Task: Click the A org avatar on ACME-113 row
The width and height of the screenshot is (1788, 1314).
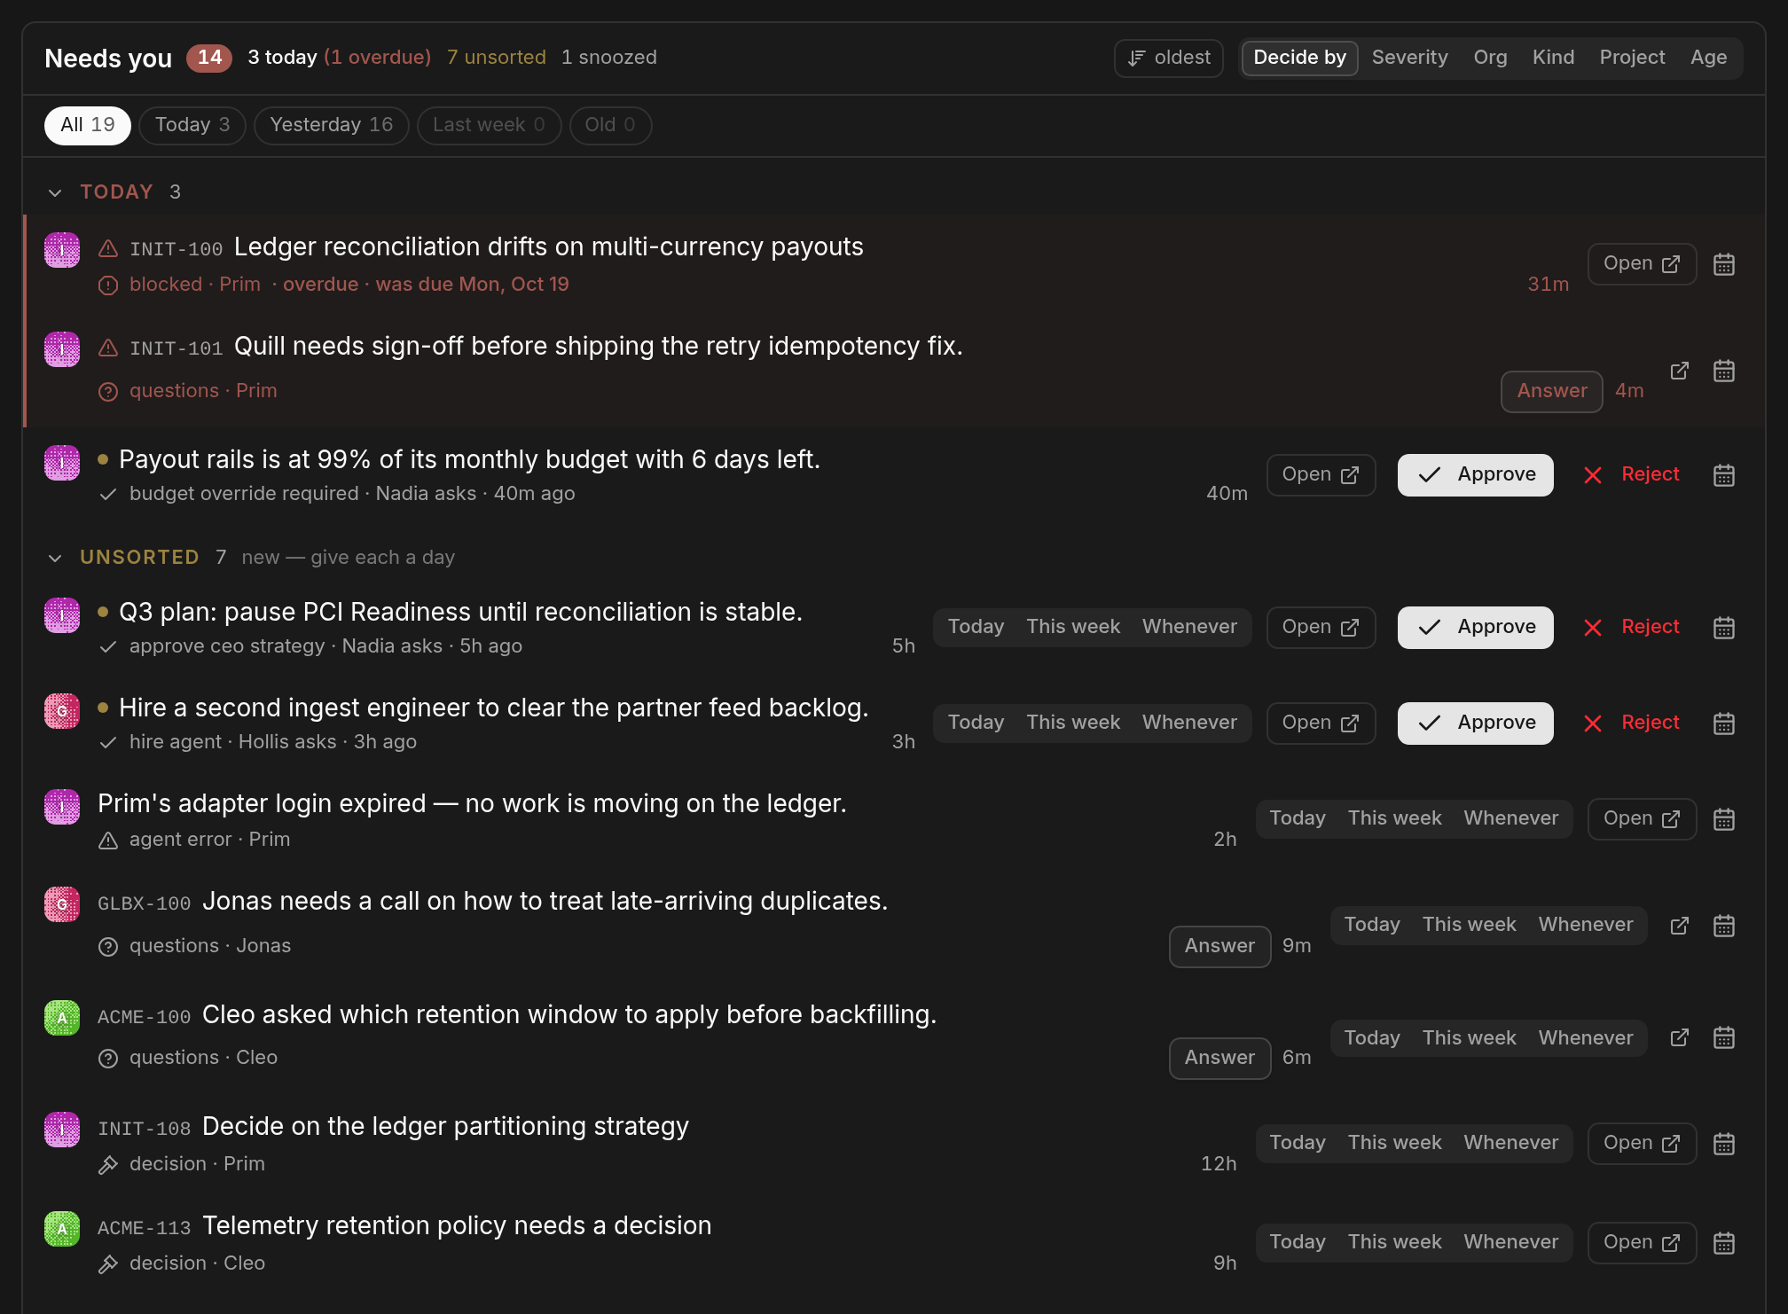Action: [x=62, y=1229]
